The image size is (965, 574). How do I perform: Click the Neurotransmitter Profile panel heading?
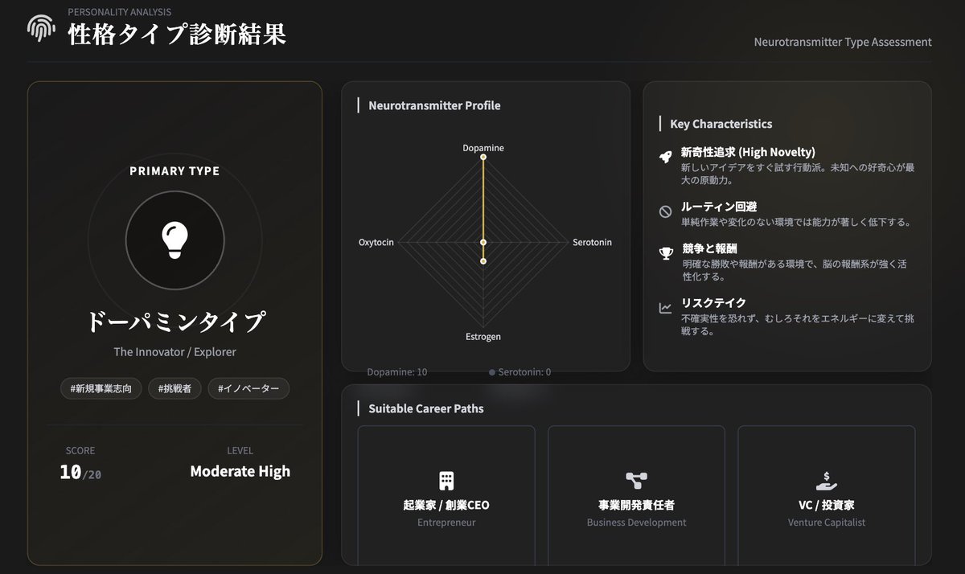[434, 105]
